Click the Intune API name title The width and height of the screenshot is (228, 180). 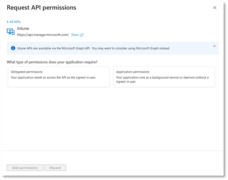[x=23, y=29]
